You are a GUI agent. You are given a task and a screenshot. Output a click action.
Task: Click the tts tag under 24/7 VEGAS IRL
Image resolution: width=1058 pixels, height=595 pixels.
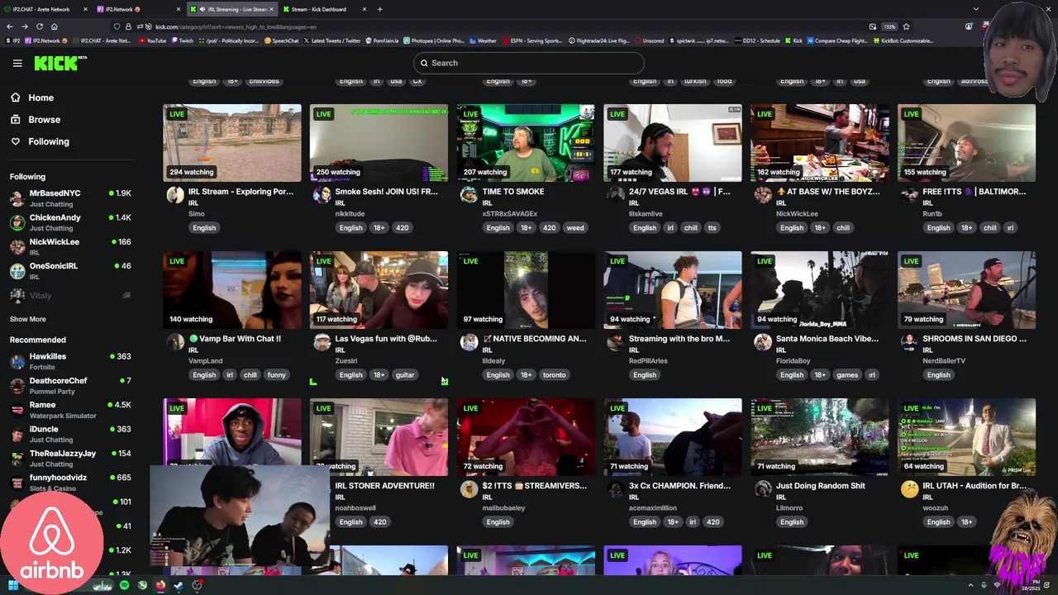[712, 228]
